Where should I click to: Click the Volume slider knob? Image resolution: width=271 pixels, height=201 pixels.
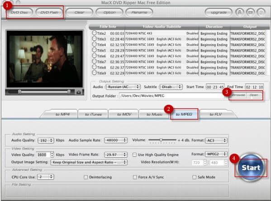coord(161,140)
